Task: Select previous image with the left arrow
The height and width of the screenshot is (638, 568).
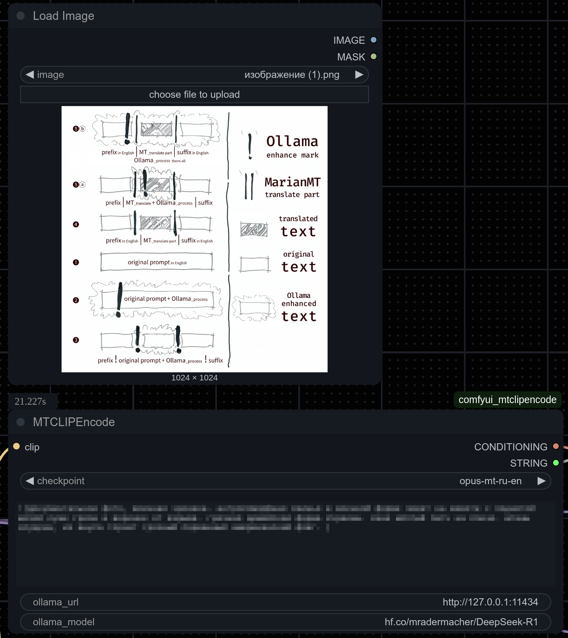Action: click(x=30, y=75)
